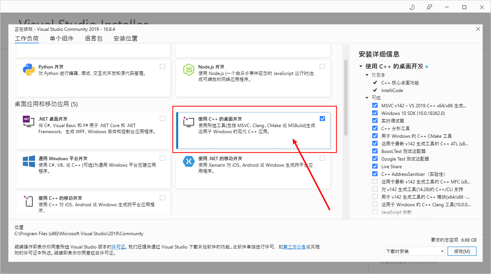Click the 修改(M) button
Image resolution: width=491 pixels, height=274 pixels.
pyautogui.click(x=462, y=251)
